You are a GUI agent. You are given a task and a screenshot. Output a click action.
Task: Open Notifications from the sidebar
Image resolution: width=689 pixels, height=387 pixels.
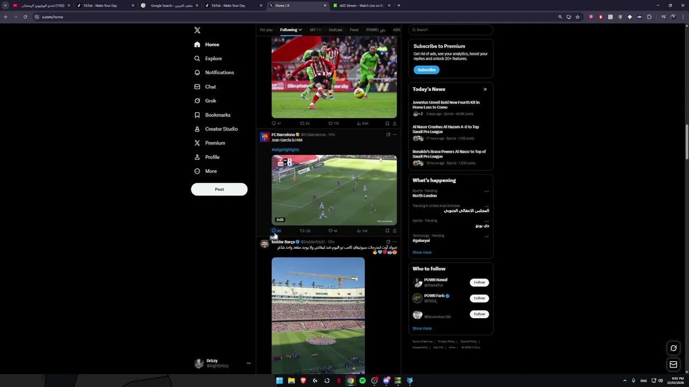point(214,73)
